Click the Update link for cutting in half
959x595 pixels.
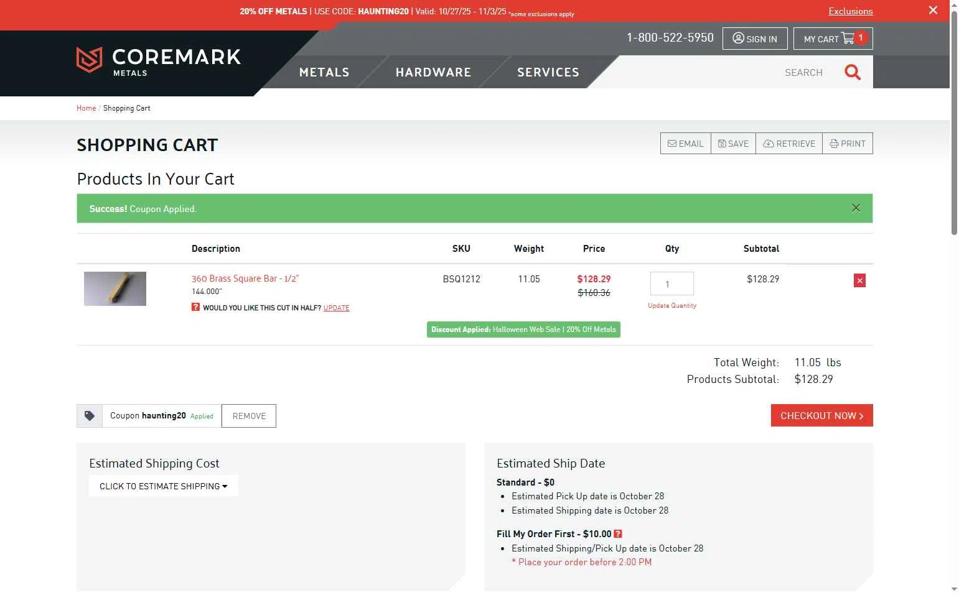[336, 308]
